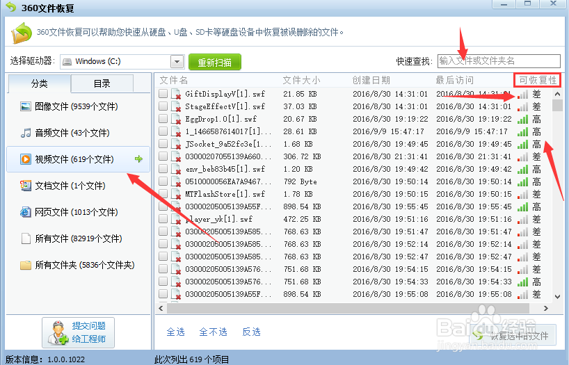Viewport: 569px width, 365px height.
Task: Click the video files play icon
Action: pos(26,159)
